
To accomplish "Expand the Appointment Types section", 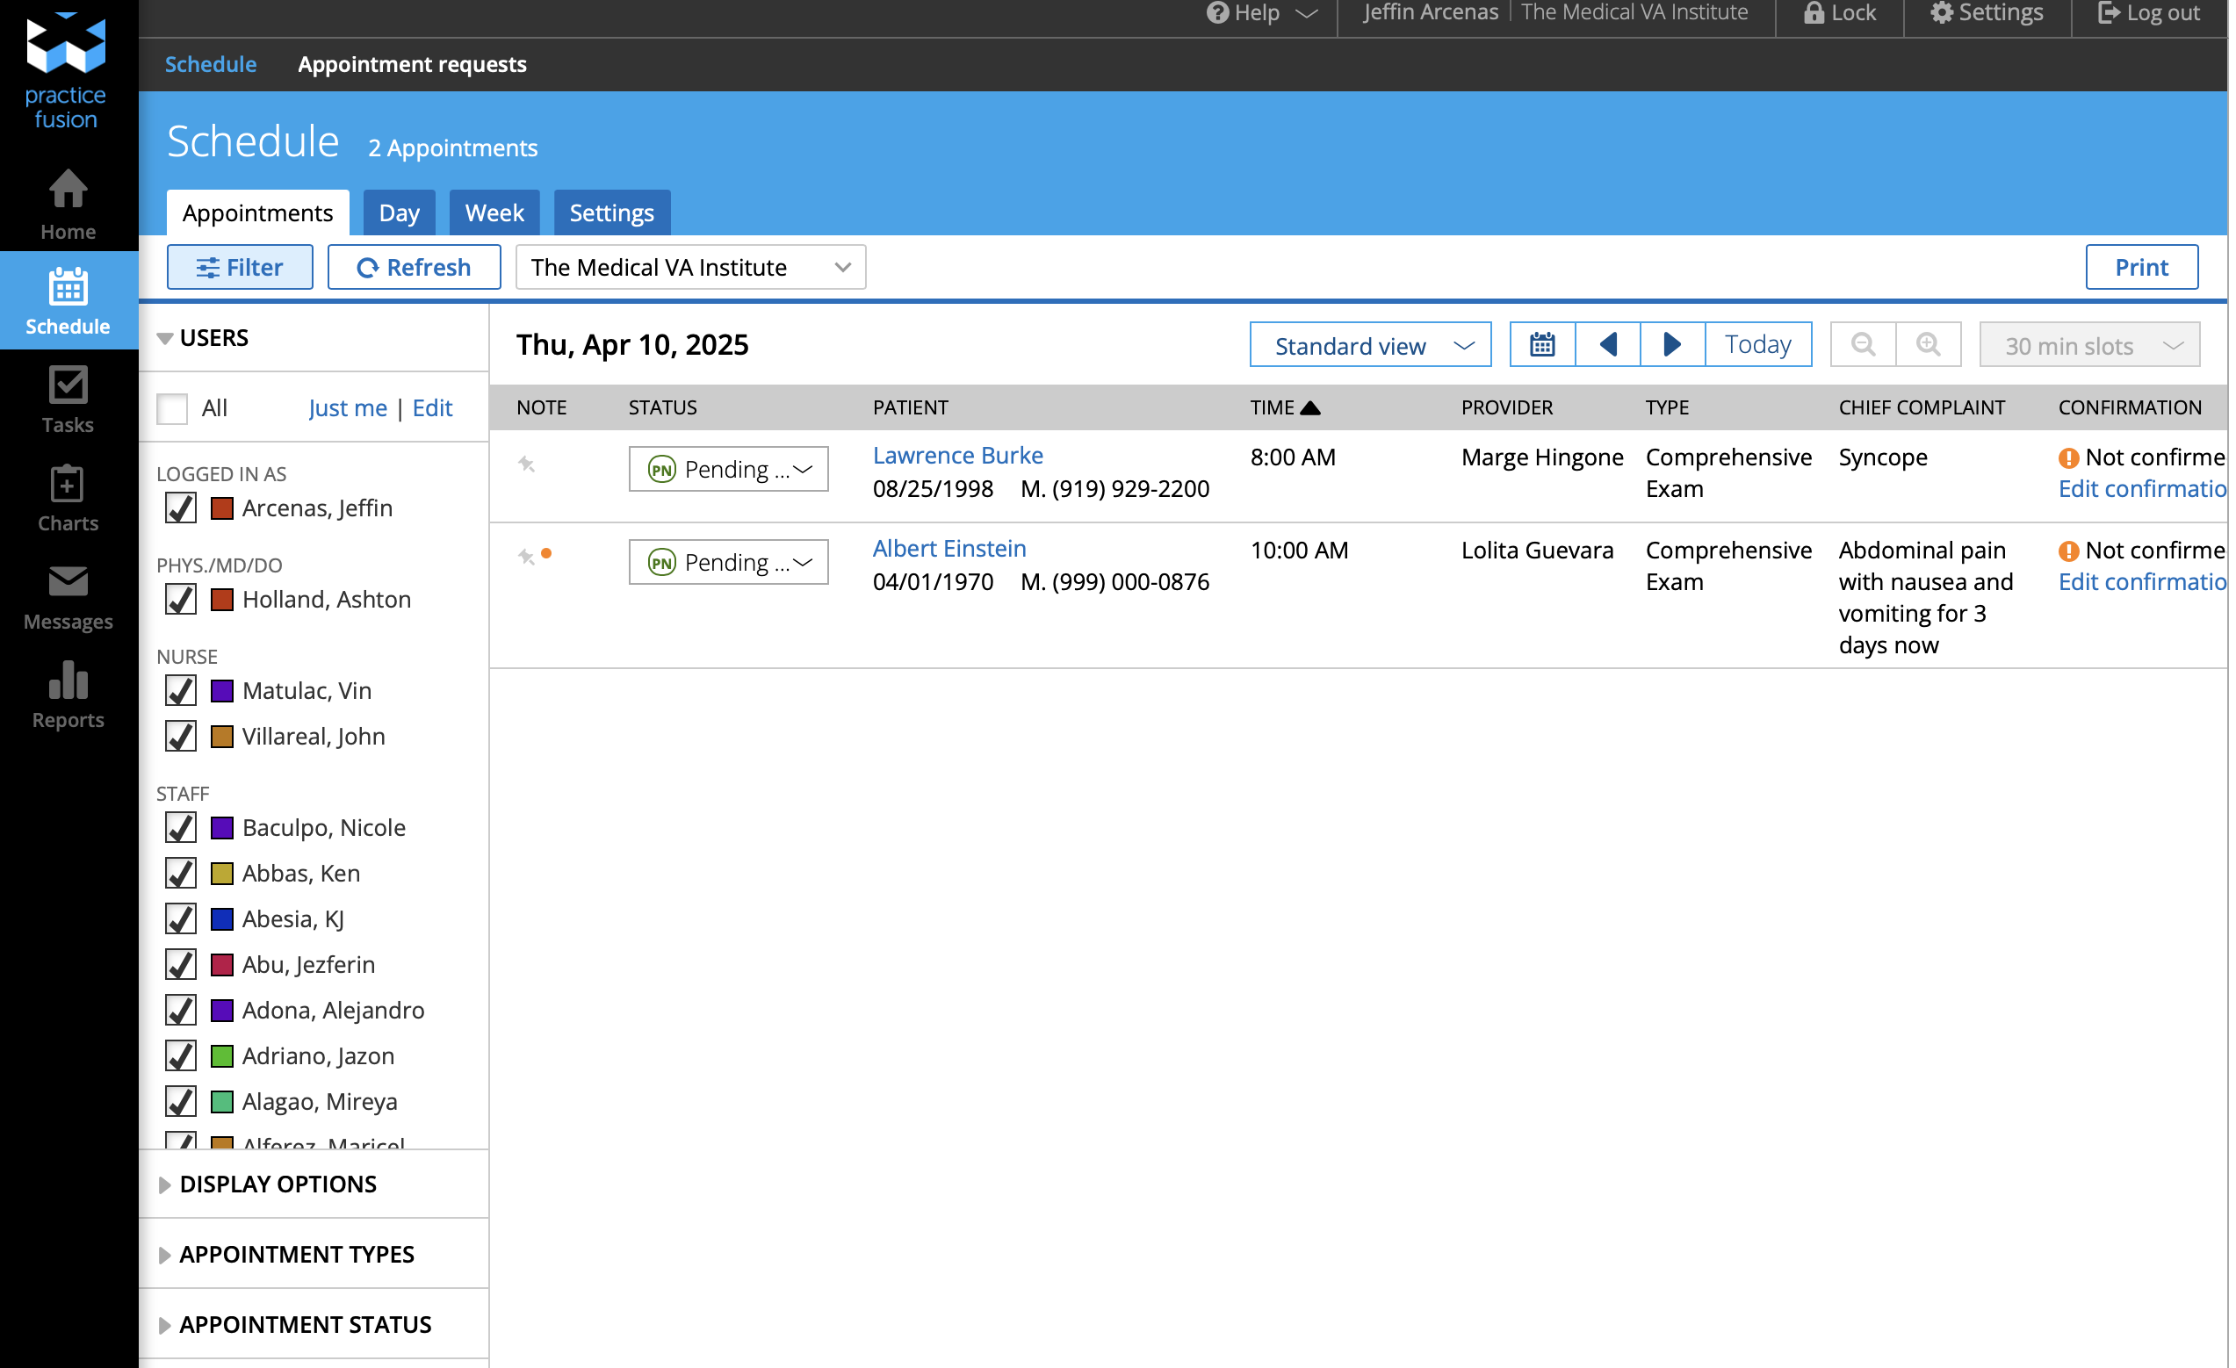I will [x=296, y=1254].
